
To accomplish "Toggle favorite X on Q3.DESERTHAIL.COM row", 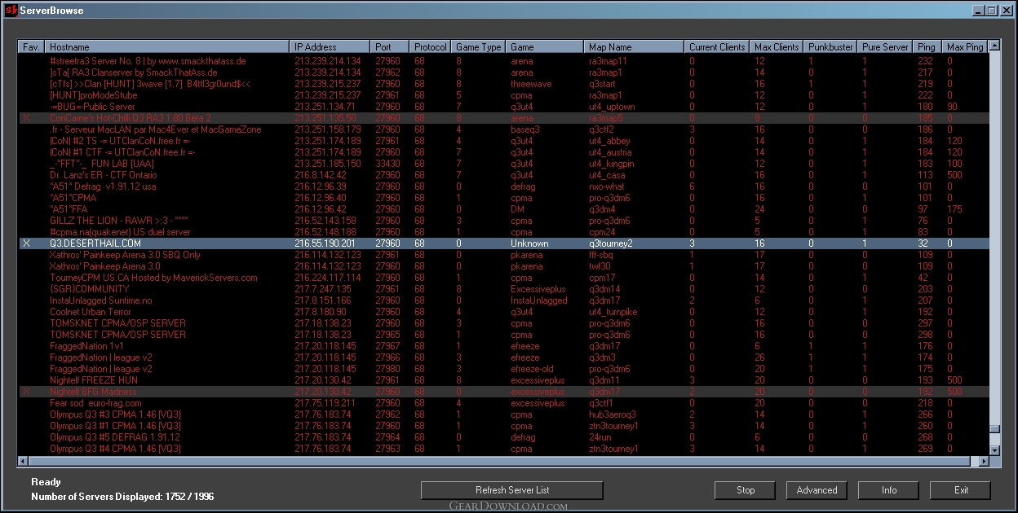I will coord(27,243).
